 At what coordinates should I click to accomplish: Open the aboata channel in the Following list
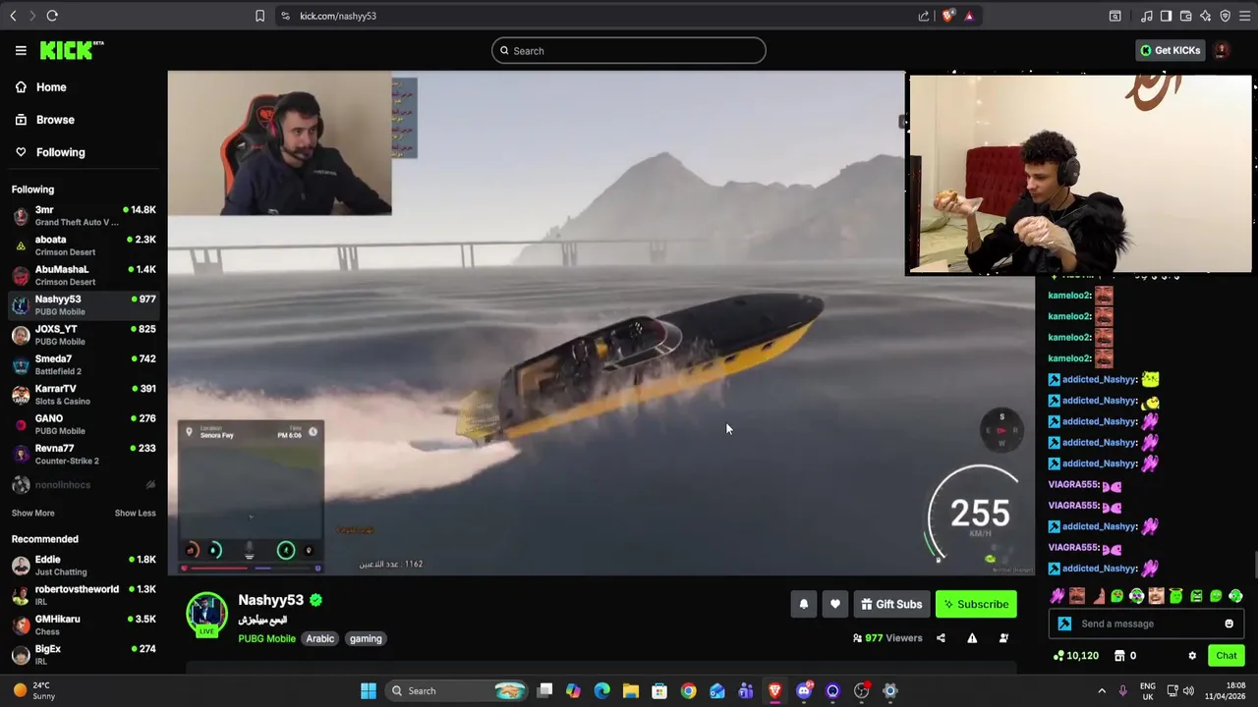[x=83, y=245]
